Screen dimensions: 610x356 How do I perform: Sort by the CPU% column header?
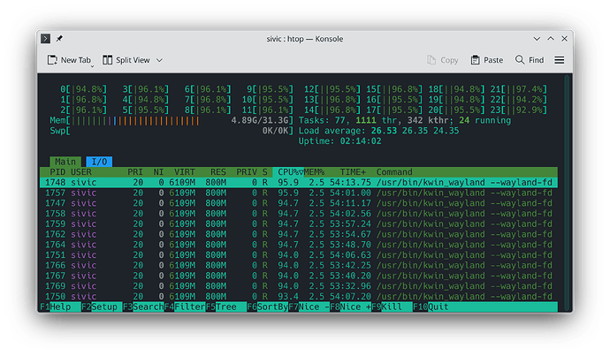point(288,171)
